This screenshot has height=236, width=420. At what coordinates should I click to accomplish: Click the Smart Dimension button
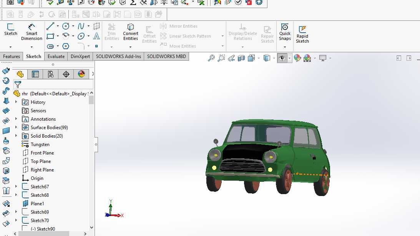[x=32, y=32]
